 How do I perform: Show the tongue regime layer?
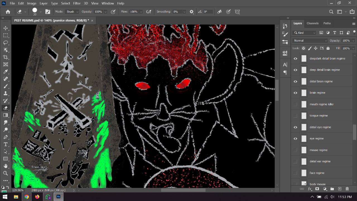(x=295, y=116)
